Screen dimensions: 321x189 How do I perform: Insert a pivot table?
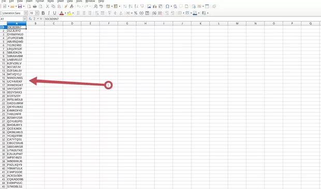pyautogui.click(x=160, y=7)
